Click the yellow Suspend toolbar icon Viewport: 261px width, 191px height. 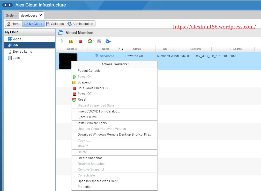pos(71,41)
